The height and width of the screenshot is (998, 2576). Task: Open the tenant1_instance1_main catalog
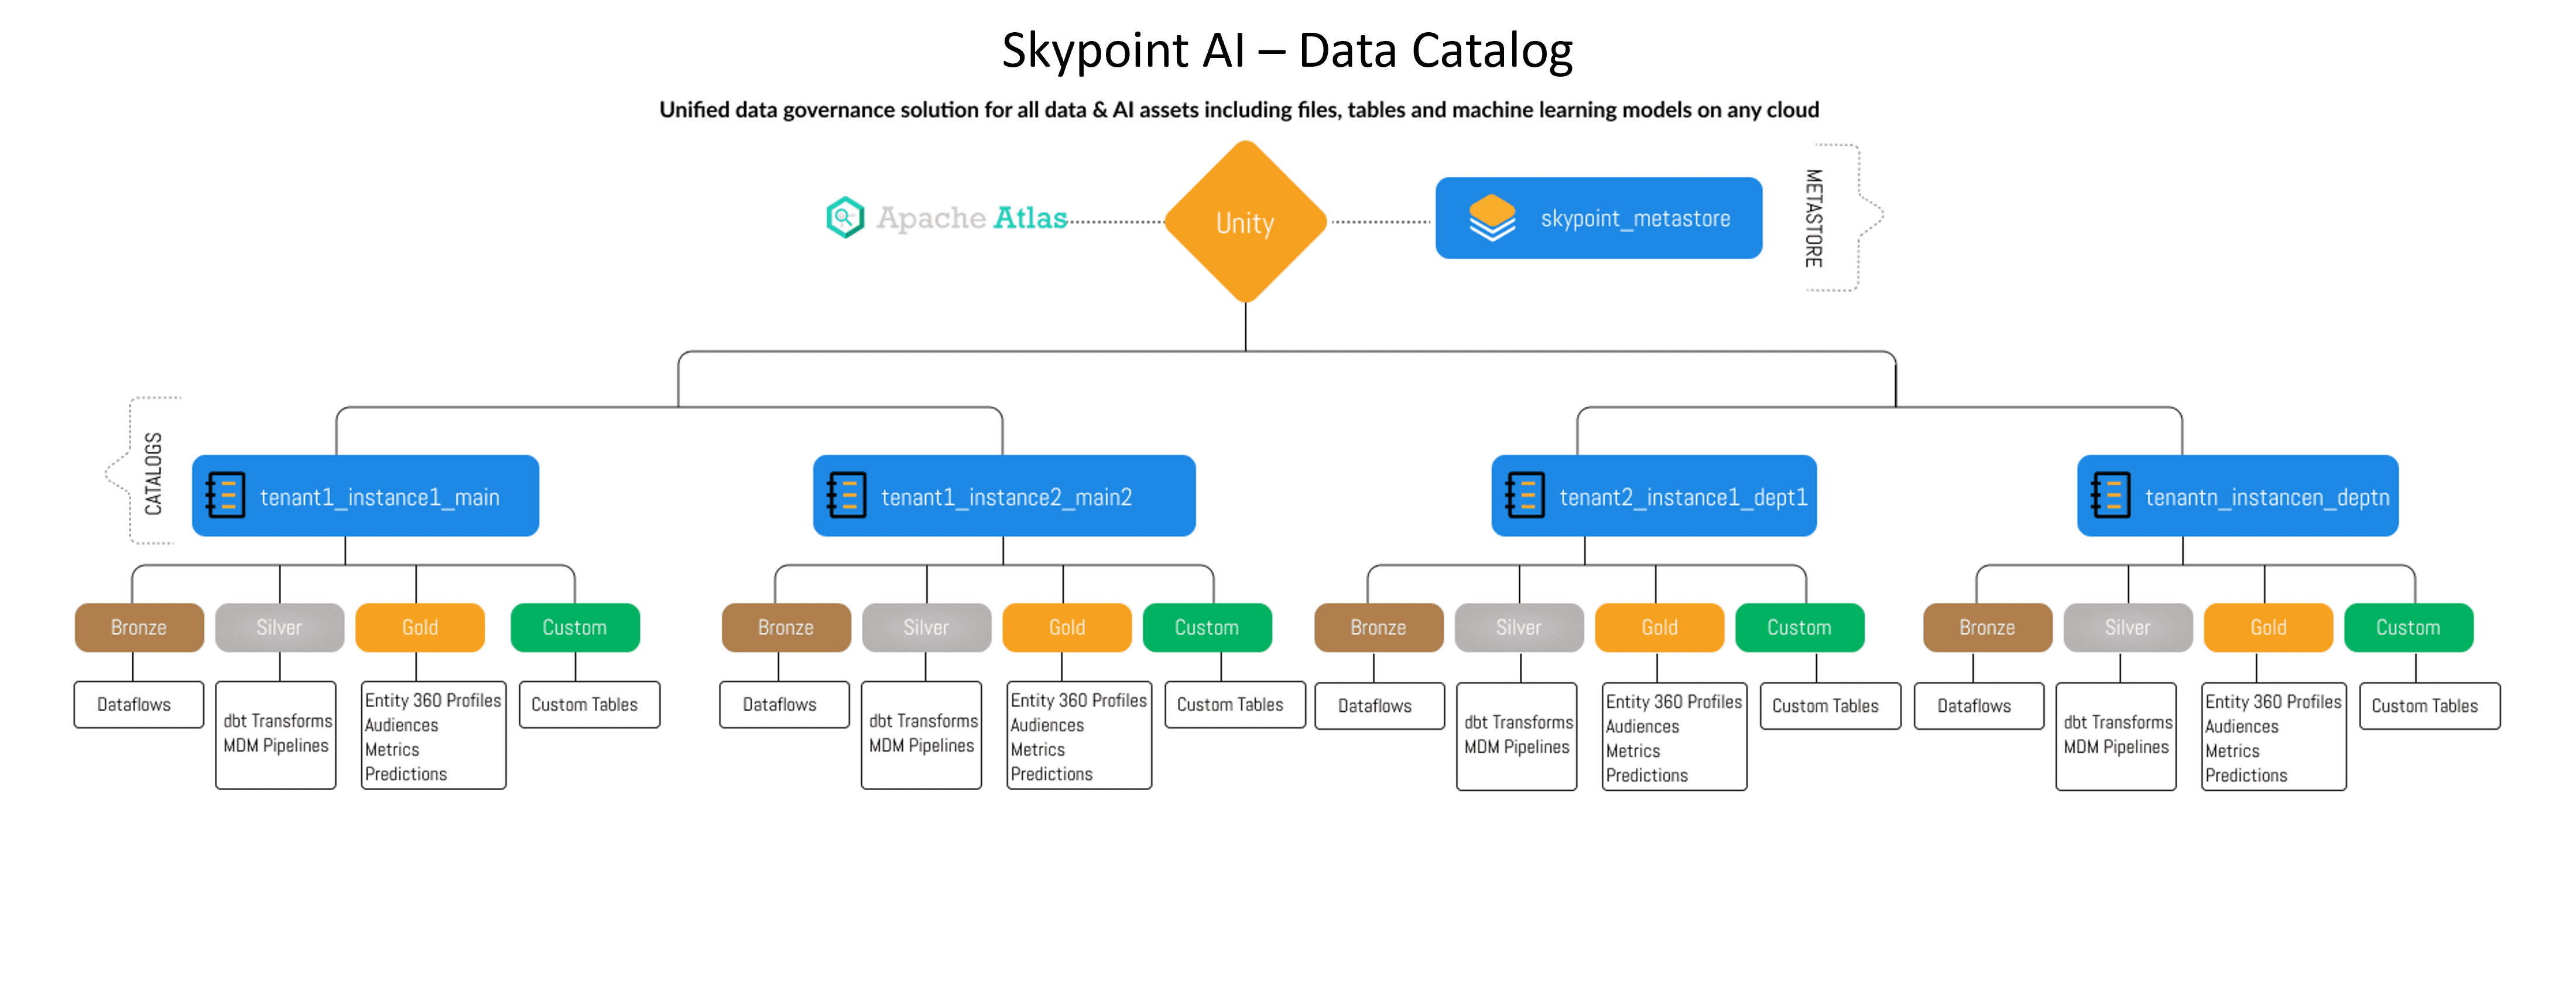tap(365, 495)
